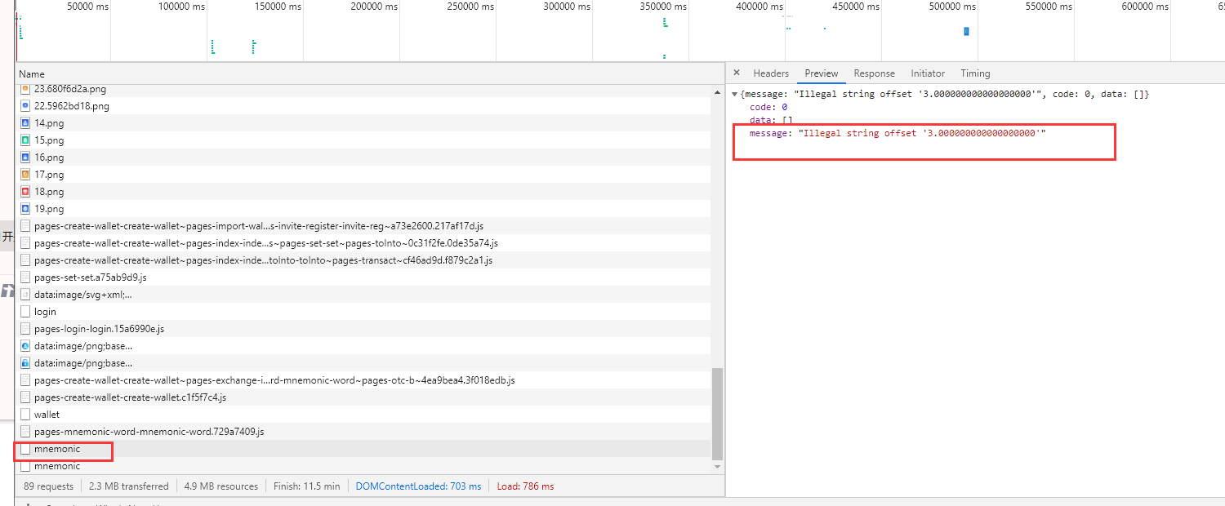Click pages-login-login.15a6990e.js script icon
The width and height of the screenshot is (1225, 506).
[25, 329]
